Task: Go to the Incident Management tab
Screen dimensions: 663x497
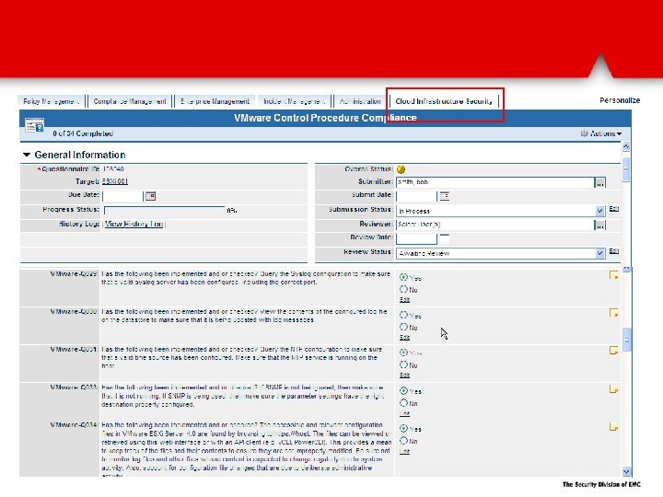Action: (x=295, y=101)
